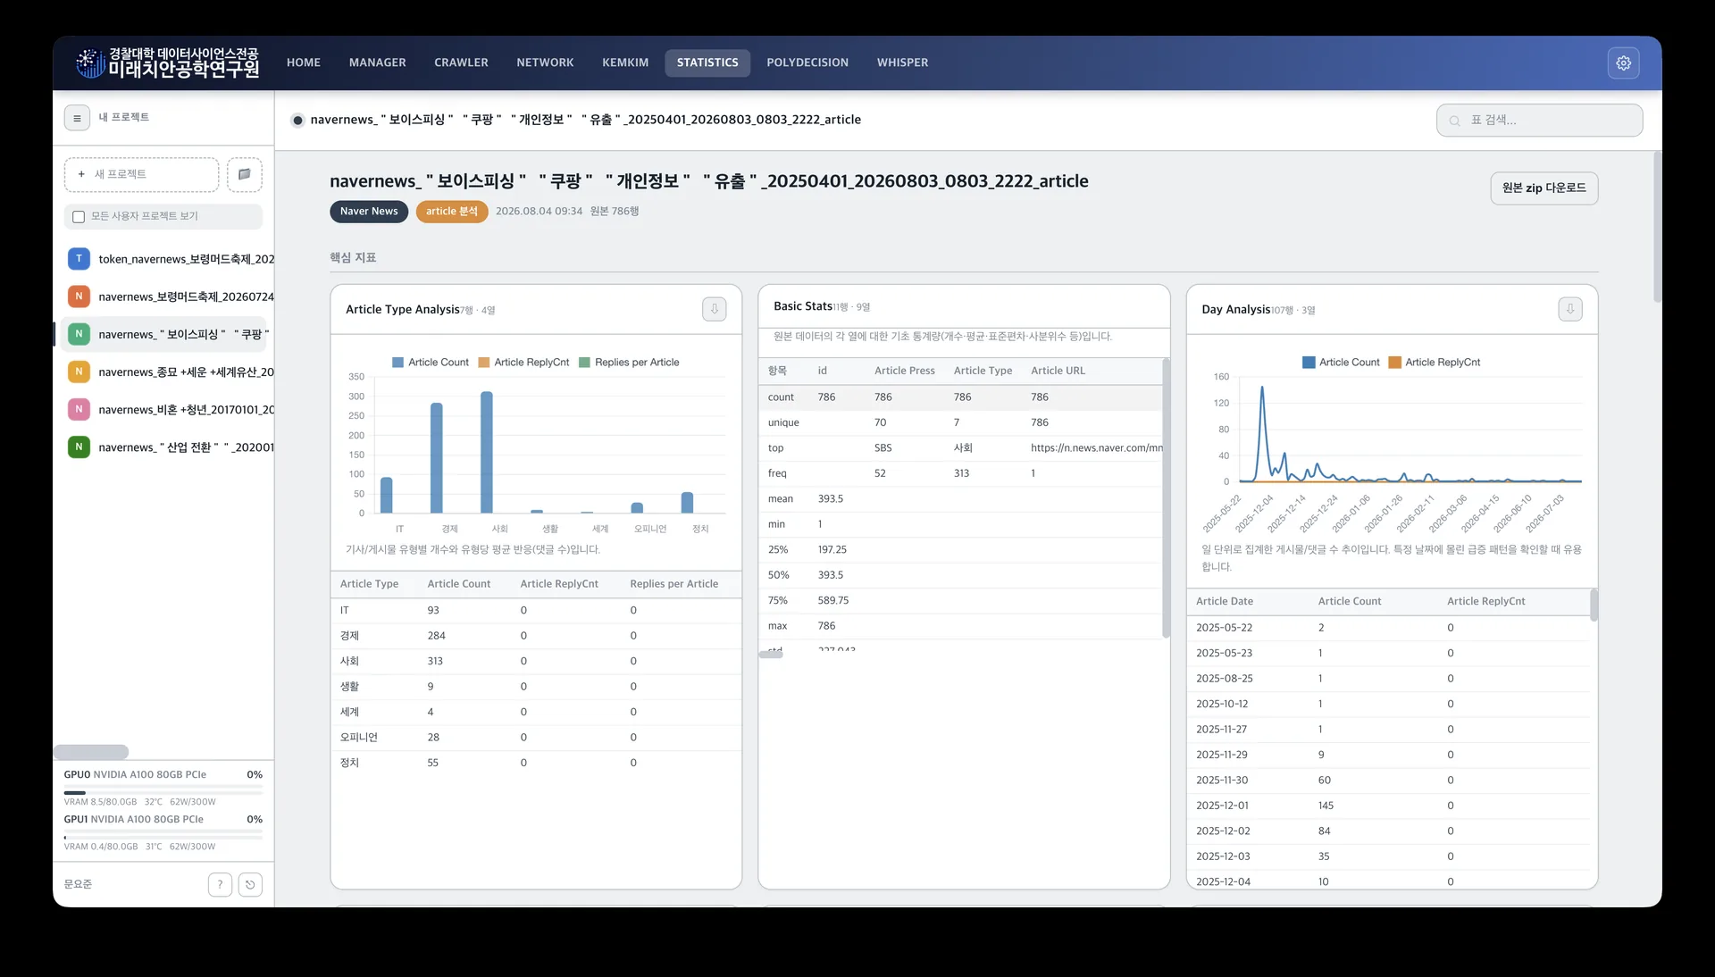Click Article Press column header in Basic Stats
The width and height of the screenshot is (1715, 977).
[904, 371]
